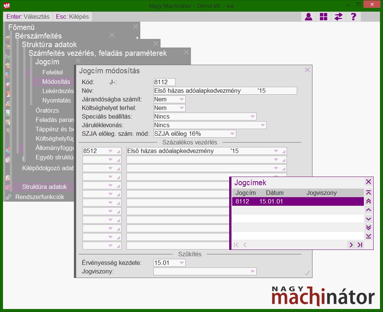This screenshot has width=383, height=312.
Task: Jump to top of Jogcímek list
Action: [x=369, y=193]
